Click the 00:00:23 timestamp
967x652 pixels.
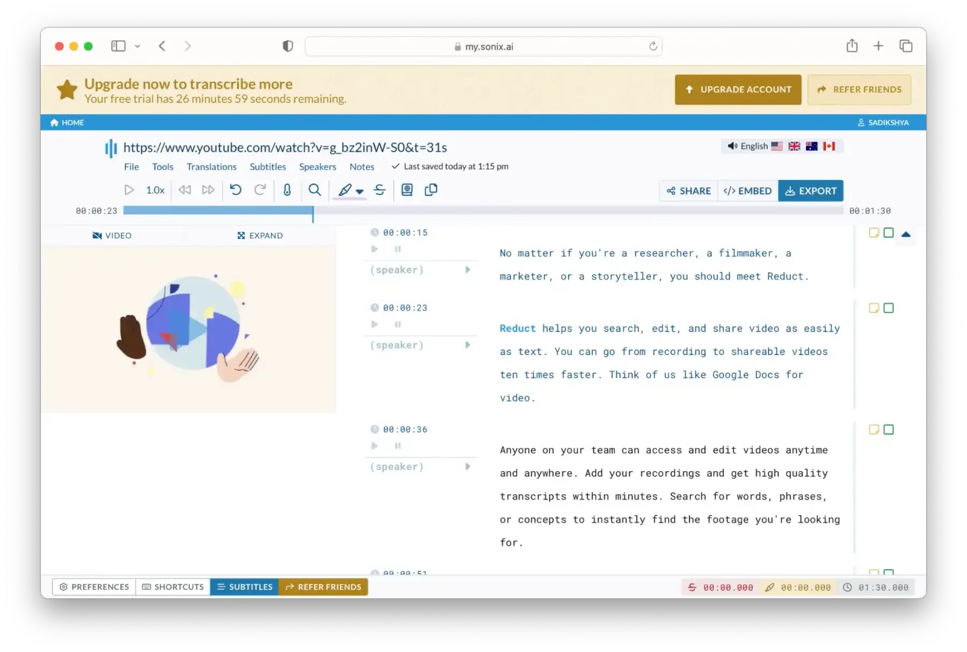coord(405,308)
